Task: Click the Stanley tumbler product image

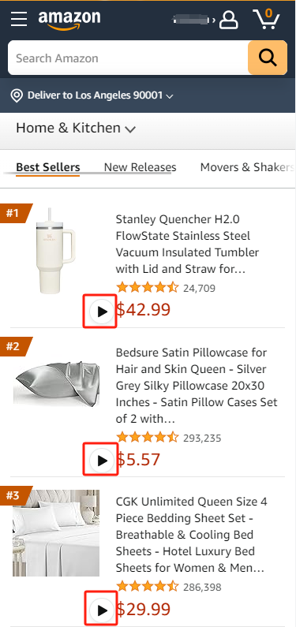Action: click(56, 251)
